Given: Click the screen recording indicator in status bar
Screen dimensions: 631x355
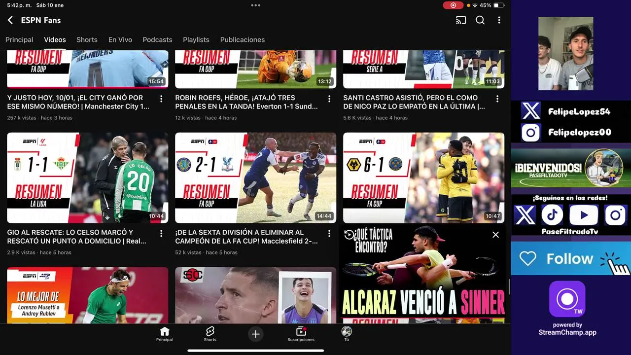Looking at the screenshot, I should (x=453, y=5).
